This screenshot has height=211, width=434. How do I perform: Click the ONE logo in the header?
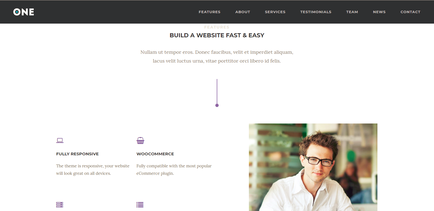click(24, 12)
